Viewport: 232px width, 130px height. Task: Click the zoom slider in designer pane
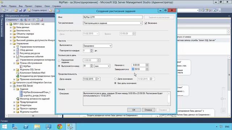(x=223, y=99)
